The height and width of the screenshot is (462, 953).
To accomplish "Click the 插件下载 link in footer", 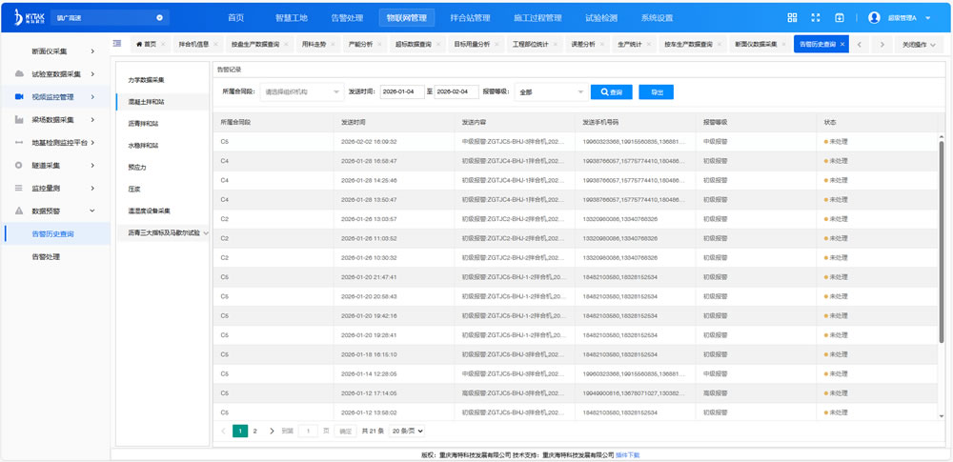I will (627, 454).
